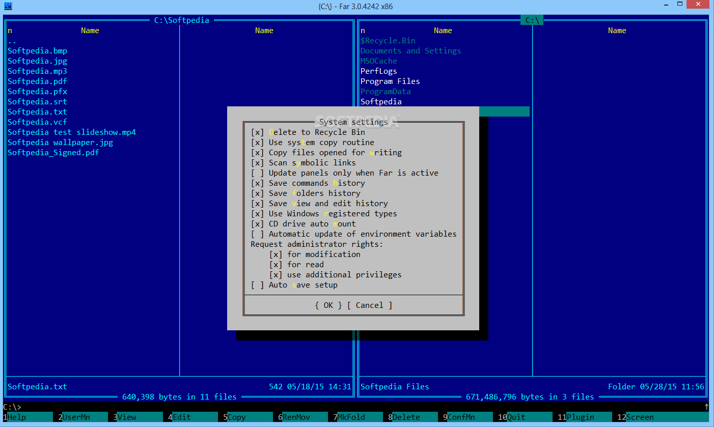Select PerfLogs folder
Viewport: 714px width, 427px height.
click(378, 71)
